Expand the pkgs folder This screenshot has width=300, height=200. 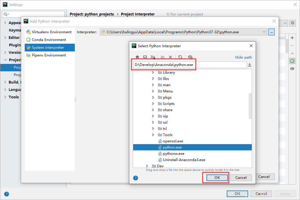click(153, 97)
